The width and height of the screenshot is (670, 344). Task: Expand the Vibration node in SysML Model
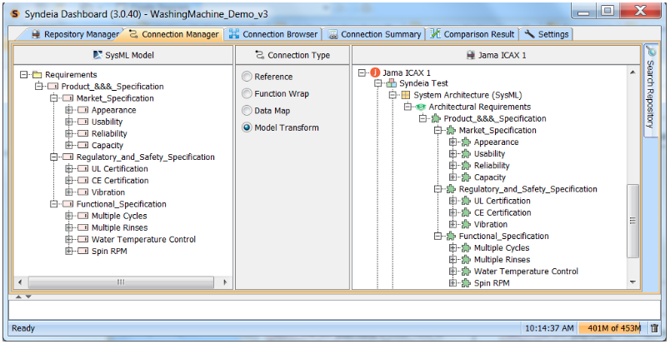68,192
